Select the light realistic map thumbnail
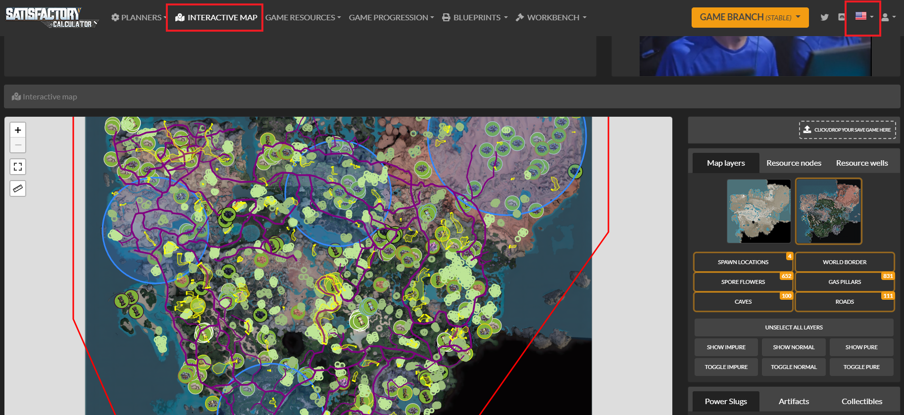904x415 pixels. pyautogui.click(x=759, y=211)
